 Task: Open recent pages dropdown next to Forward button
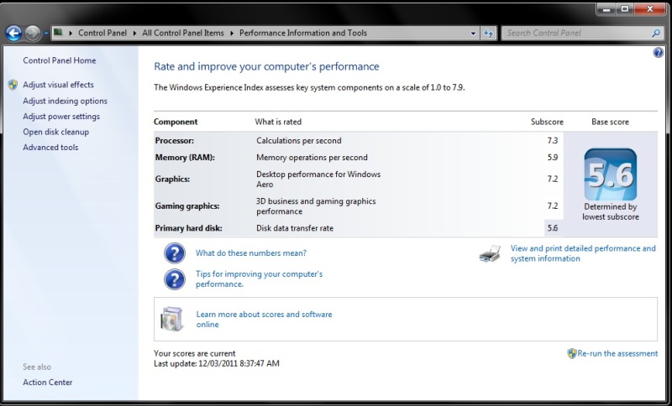point(45,33)
